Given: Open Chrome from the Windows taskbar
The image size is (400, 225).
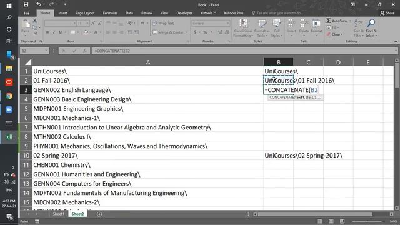Looking at the screenshot, I should 9,96.
